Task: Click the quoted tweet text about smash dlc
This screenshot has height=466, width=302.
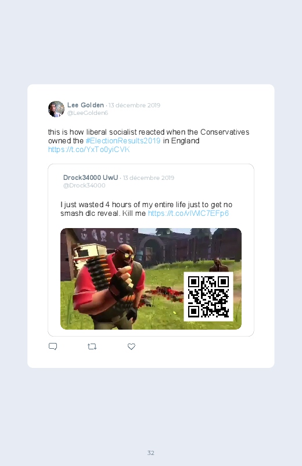Action: tap(146, 209)
